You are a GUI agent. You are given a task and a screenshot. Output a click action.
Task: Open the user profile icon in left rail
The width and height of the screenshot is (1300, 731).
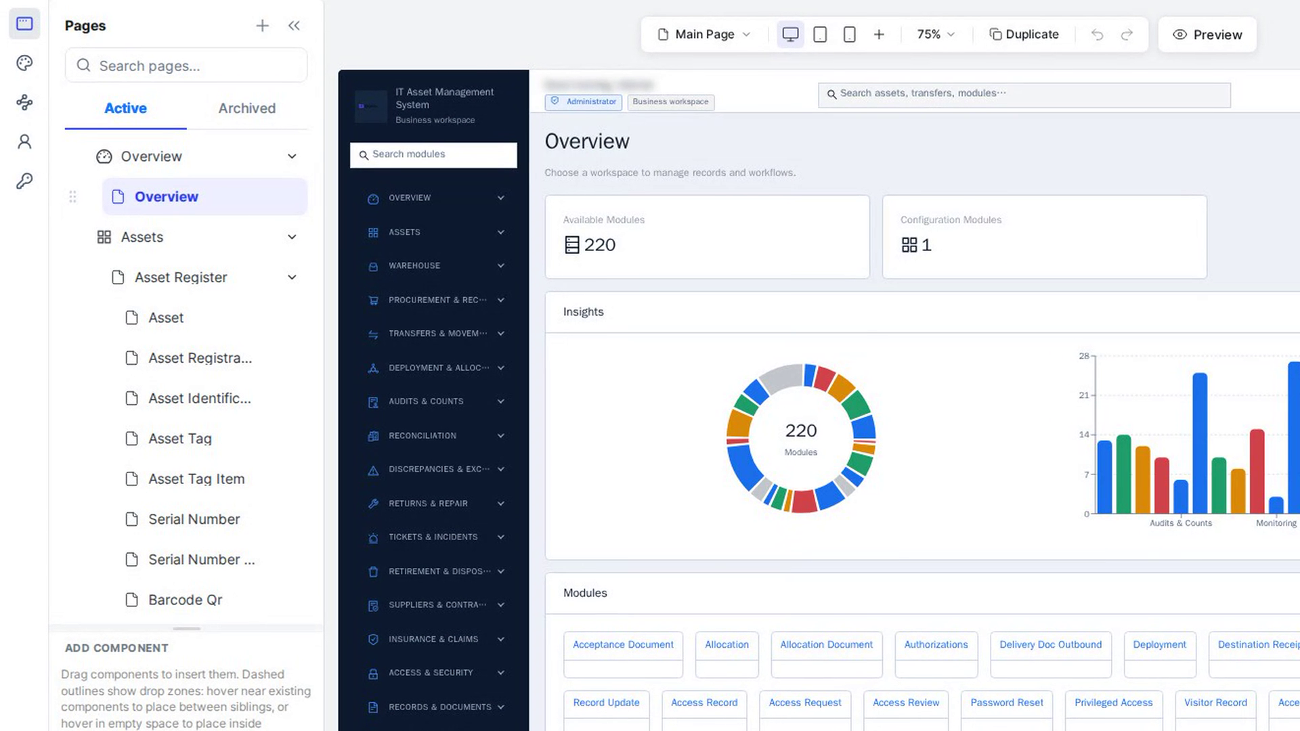point(24,141)
